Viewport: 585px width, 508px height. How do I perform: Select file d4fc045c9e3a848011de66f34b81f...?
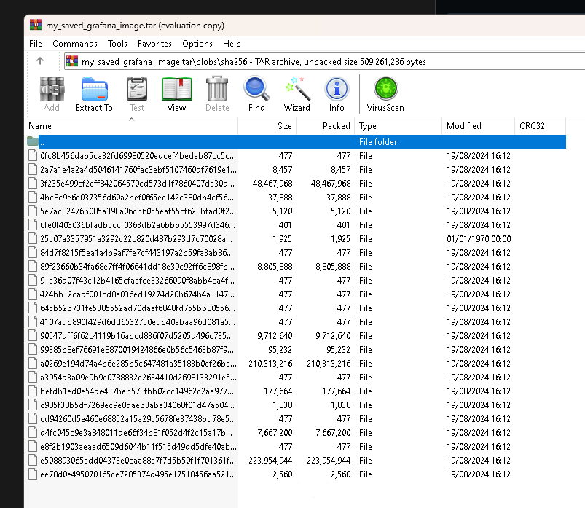pyautogui.click(x=136, y=433)
